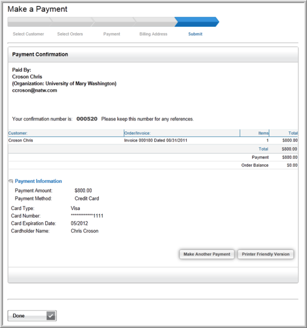
Task: Click confirmation number 000520
Action: tap(87, 119)
